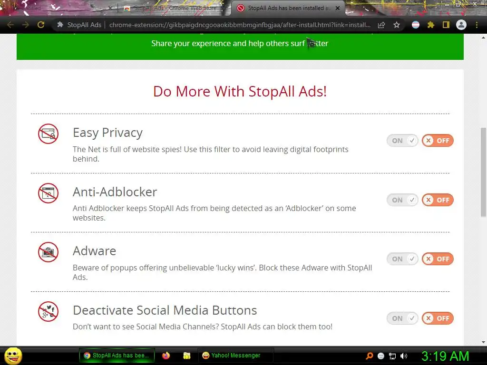This screenshot has width=487, height=365.
Task: Open the volume speaker tray icon
Action: 404,356
